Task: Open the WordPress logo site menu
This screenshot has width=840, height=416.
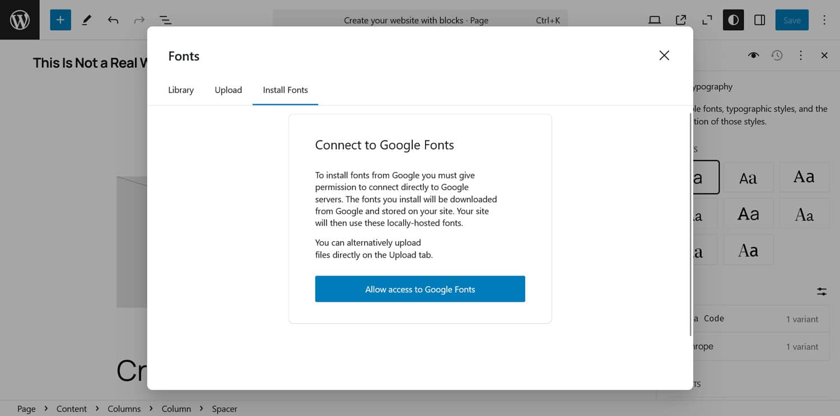Action: coord(20,20)
